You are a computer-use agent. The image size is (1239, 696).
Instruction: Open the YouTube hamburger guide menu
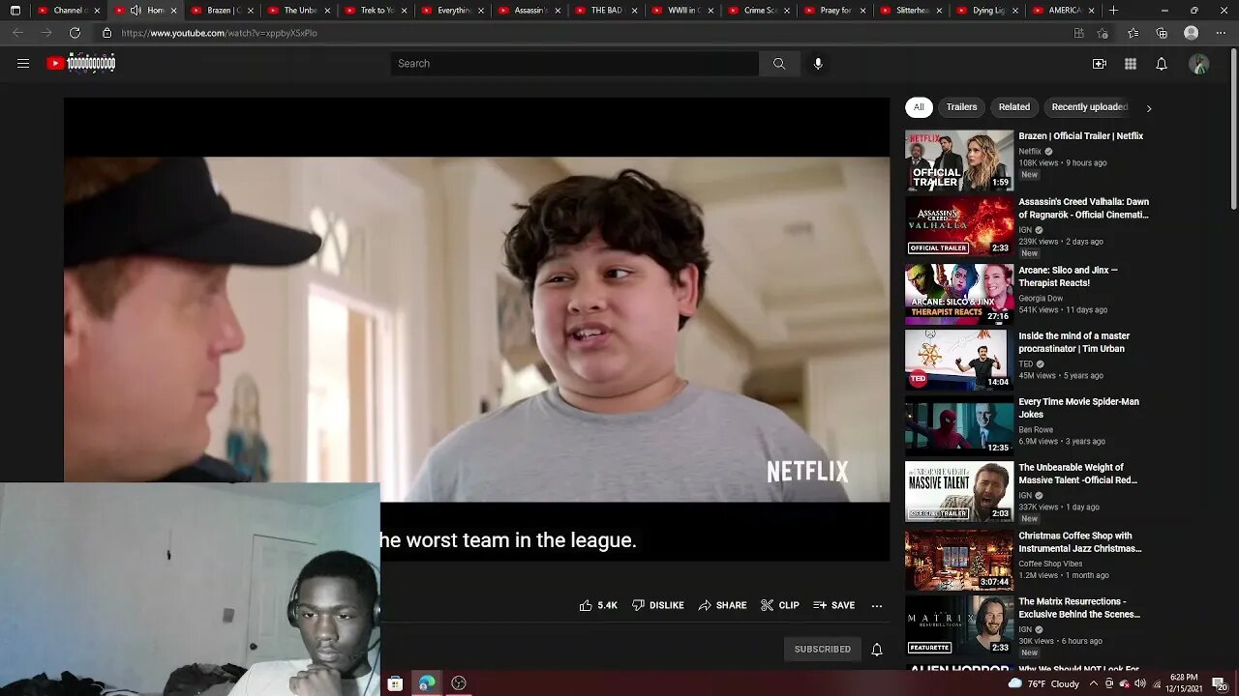coord(23,64)
